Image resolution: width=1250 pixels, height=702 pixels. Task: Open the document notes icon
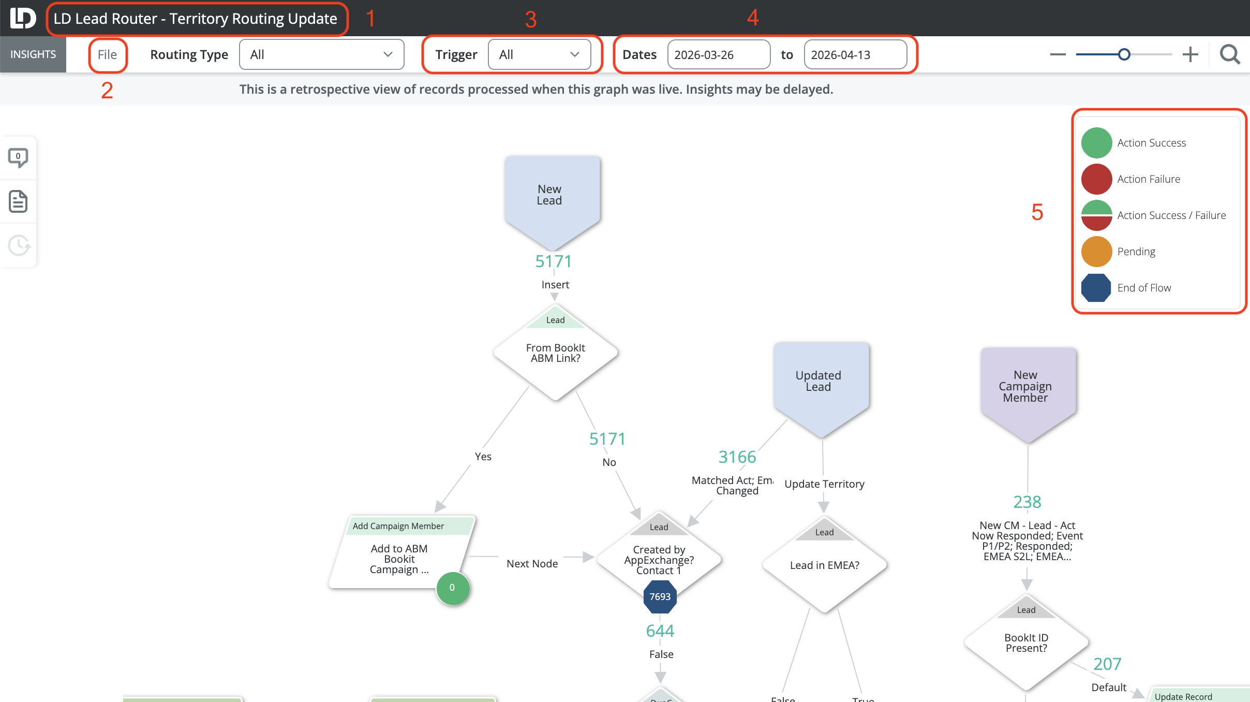coord(18,201)
